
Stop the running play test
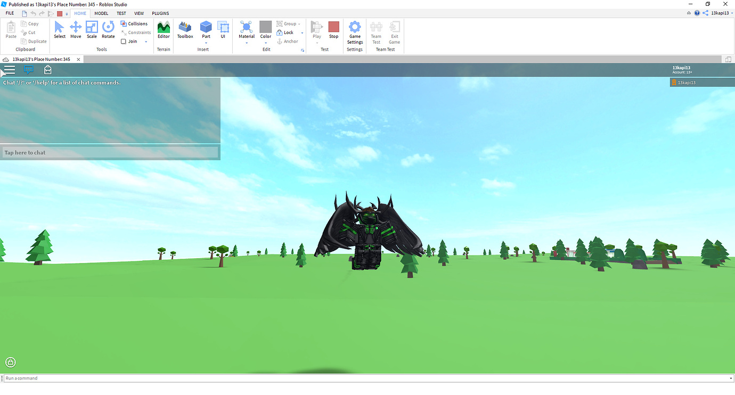[x=333, y=30]
